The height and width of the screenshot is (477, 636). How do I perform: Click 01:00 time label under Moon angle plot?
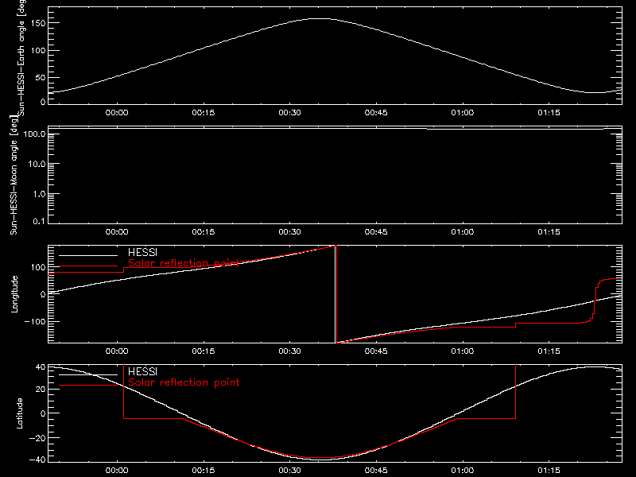tap(463, 231)
